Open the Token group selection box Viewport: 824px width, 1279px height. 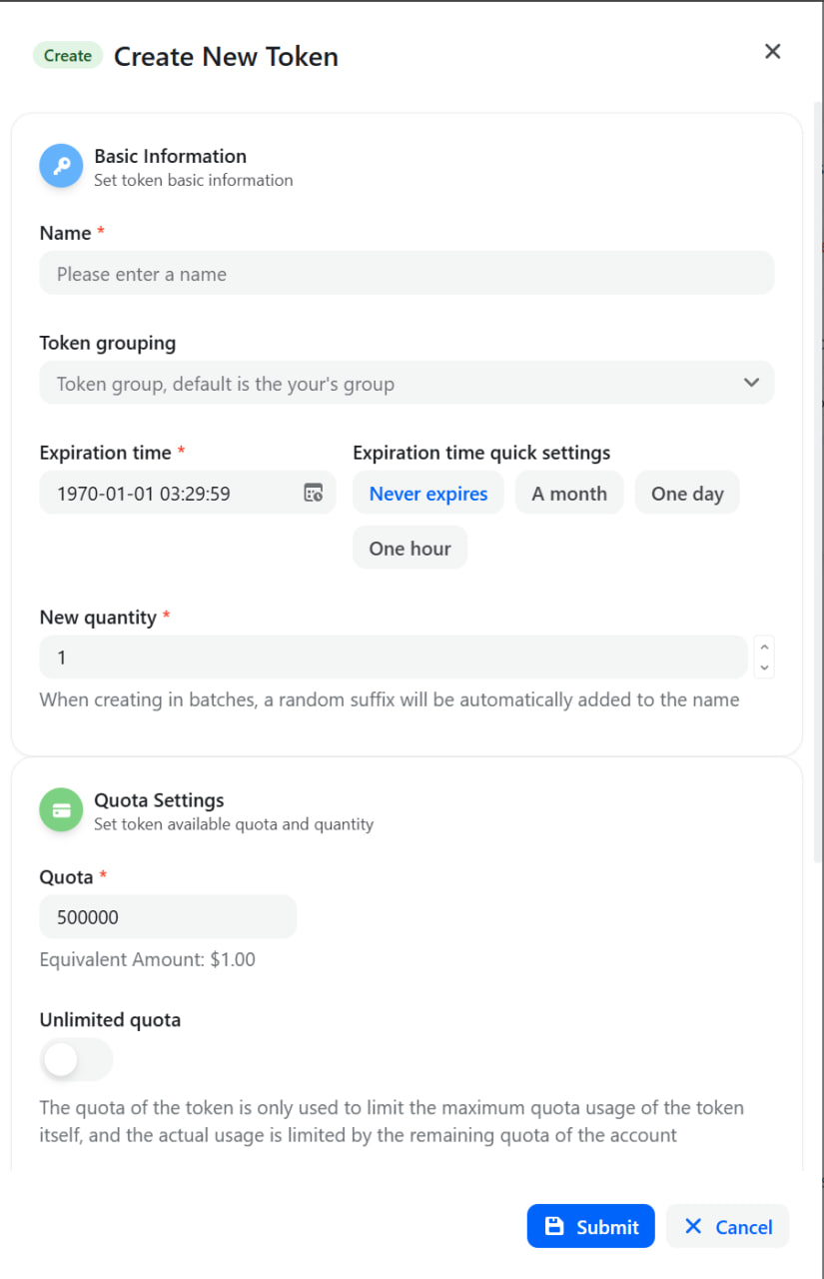coord(407,383)
